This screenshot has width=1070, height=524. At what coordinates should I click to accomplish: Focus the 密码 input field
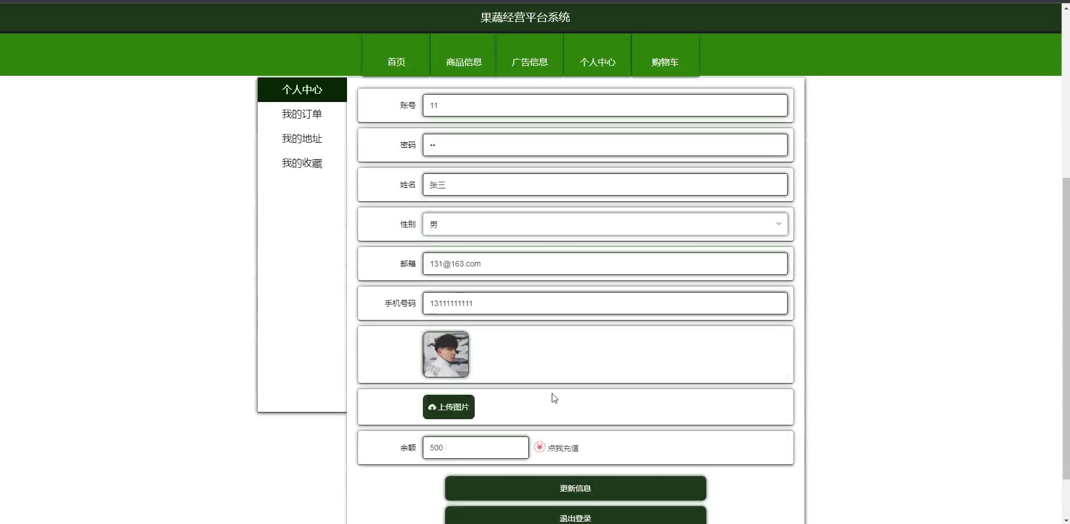(605, 145)
